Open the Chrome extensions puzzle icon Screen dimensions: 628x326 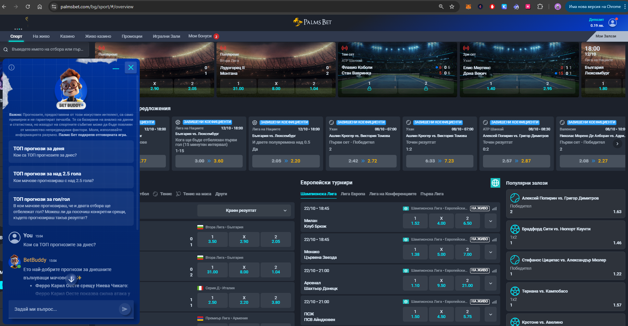540,7
